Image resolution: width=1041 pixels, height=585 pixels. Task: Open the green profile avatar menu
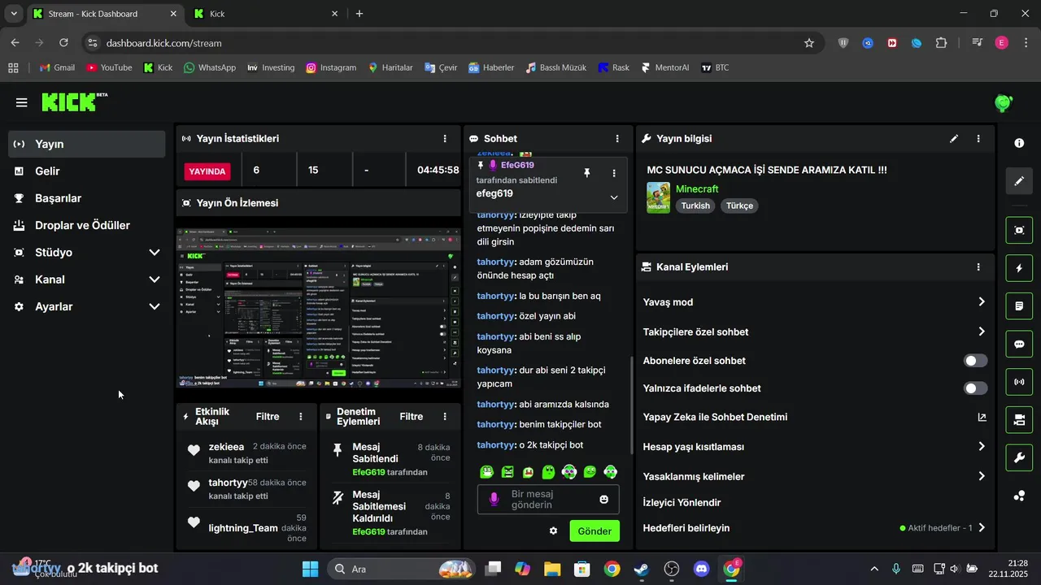pos(1004,103)
